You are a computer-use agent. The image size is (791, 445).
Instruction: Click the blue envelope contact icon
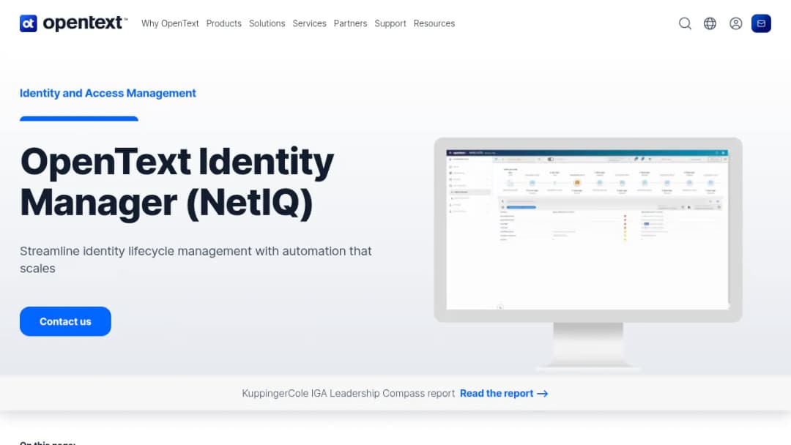[x=761, y=23]
